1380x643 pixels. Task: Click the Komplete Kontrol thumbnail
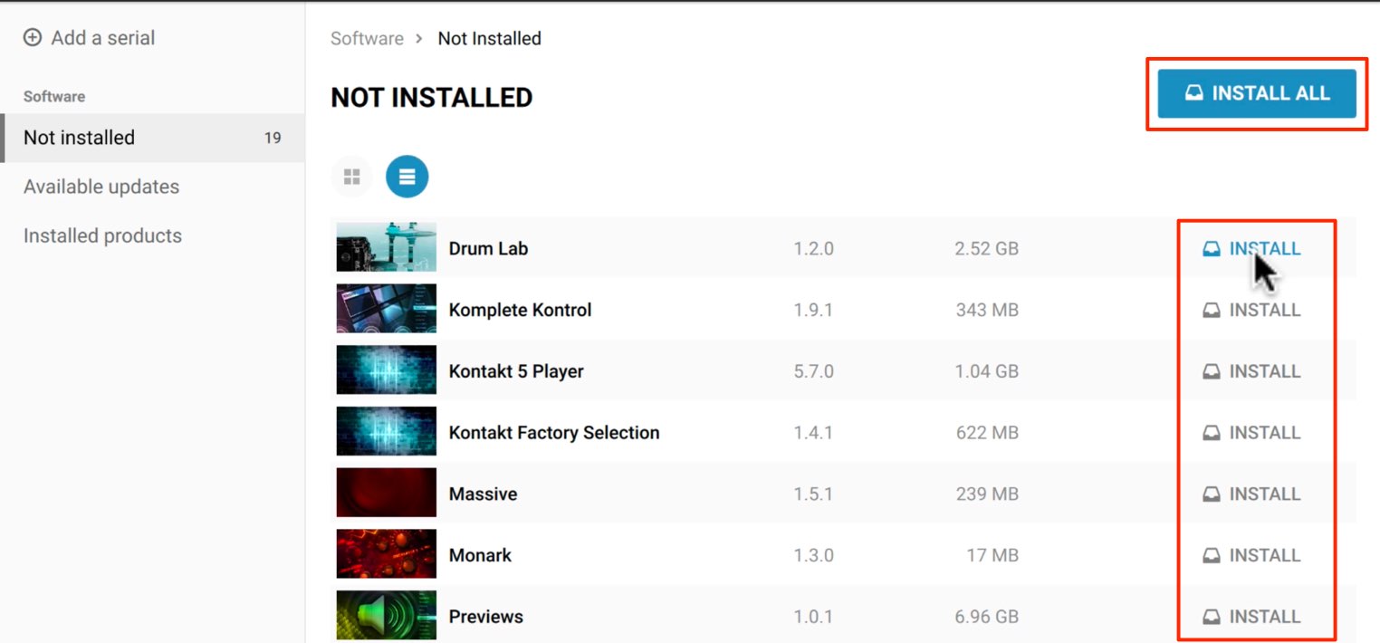click(x=387, y=309)
